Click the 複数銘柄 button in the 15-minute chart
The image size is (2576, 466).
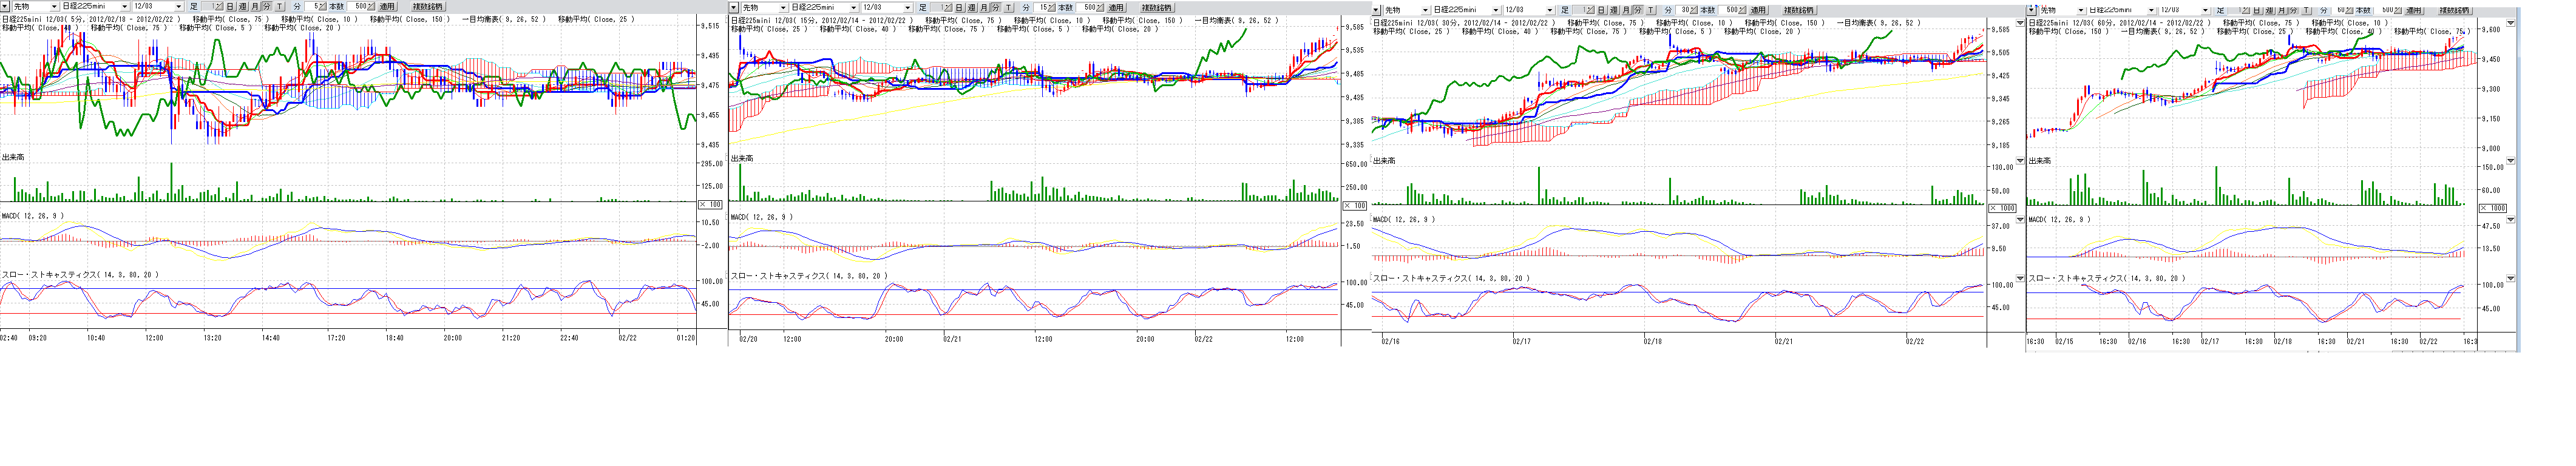pyautogui.click(x=1155, y=8)
